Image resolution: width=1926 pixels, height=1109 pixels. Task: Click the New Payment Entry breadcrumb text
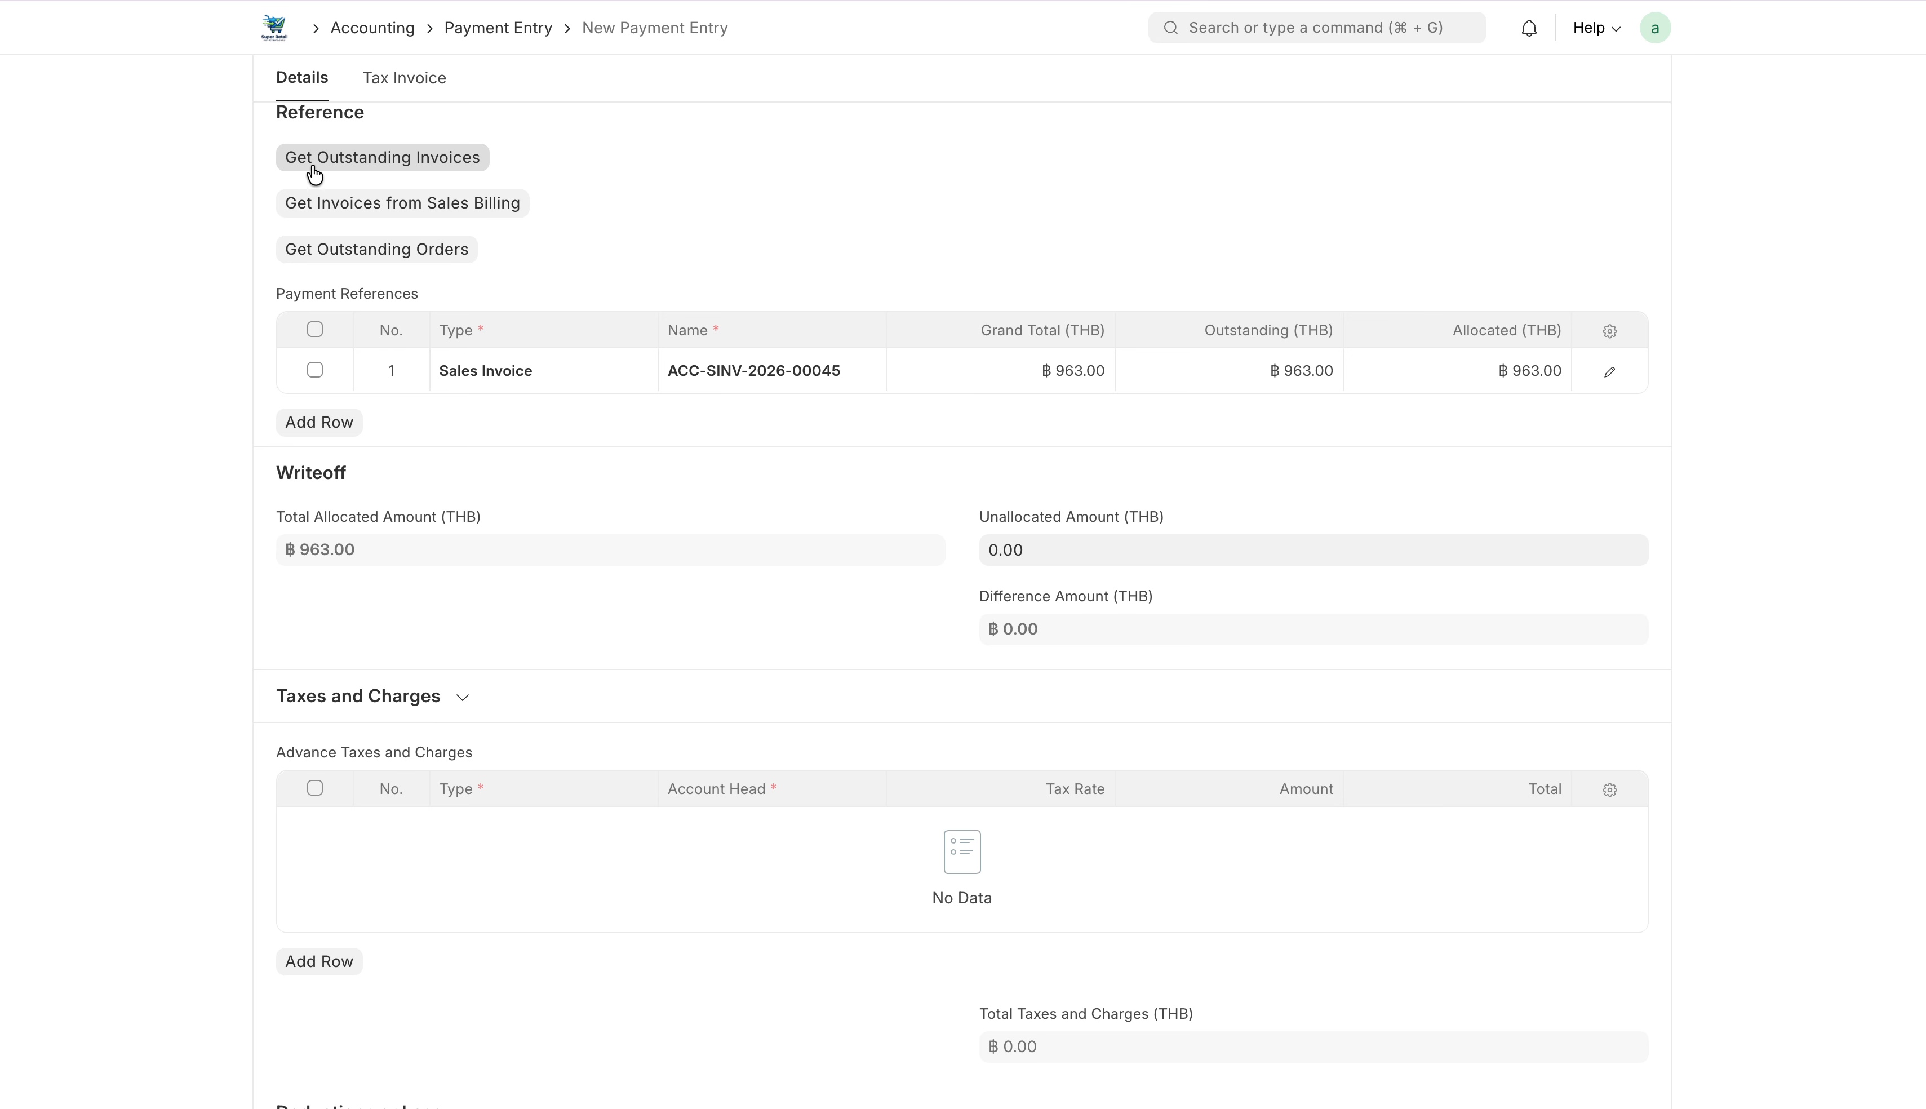[x=655, y=28]
